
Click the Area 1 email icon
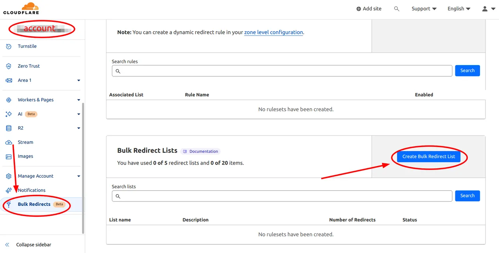point(9,80)
